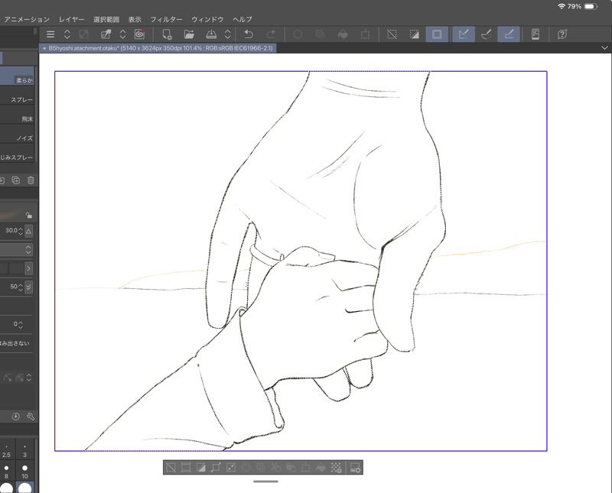Click Scale/Rotate transform icon in top toolbar
Image resolution: width=612 pixels, height=493 pixels.
366,34
